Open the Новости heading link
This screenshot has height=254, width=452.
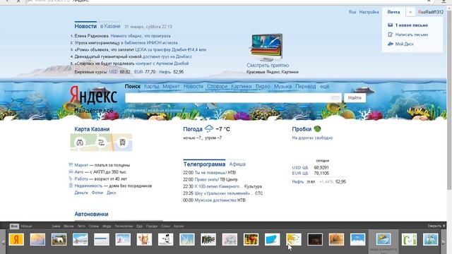(85, 26)
